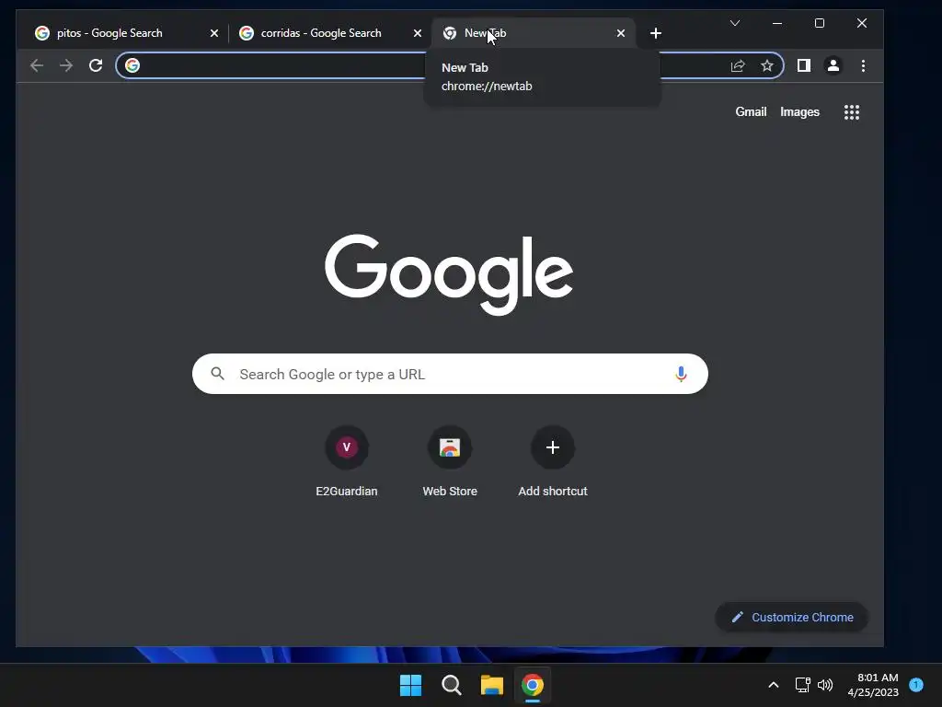Click the Google logo

449,274
